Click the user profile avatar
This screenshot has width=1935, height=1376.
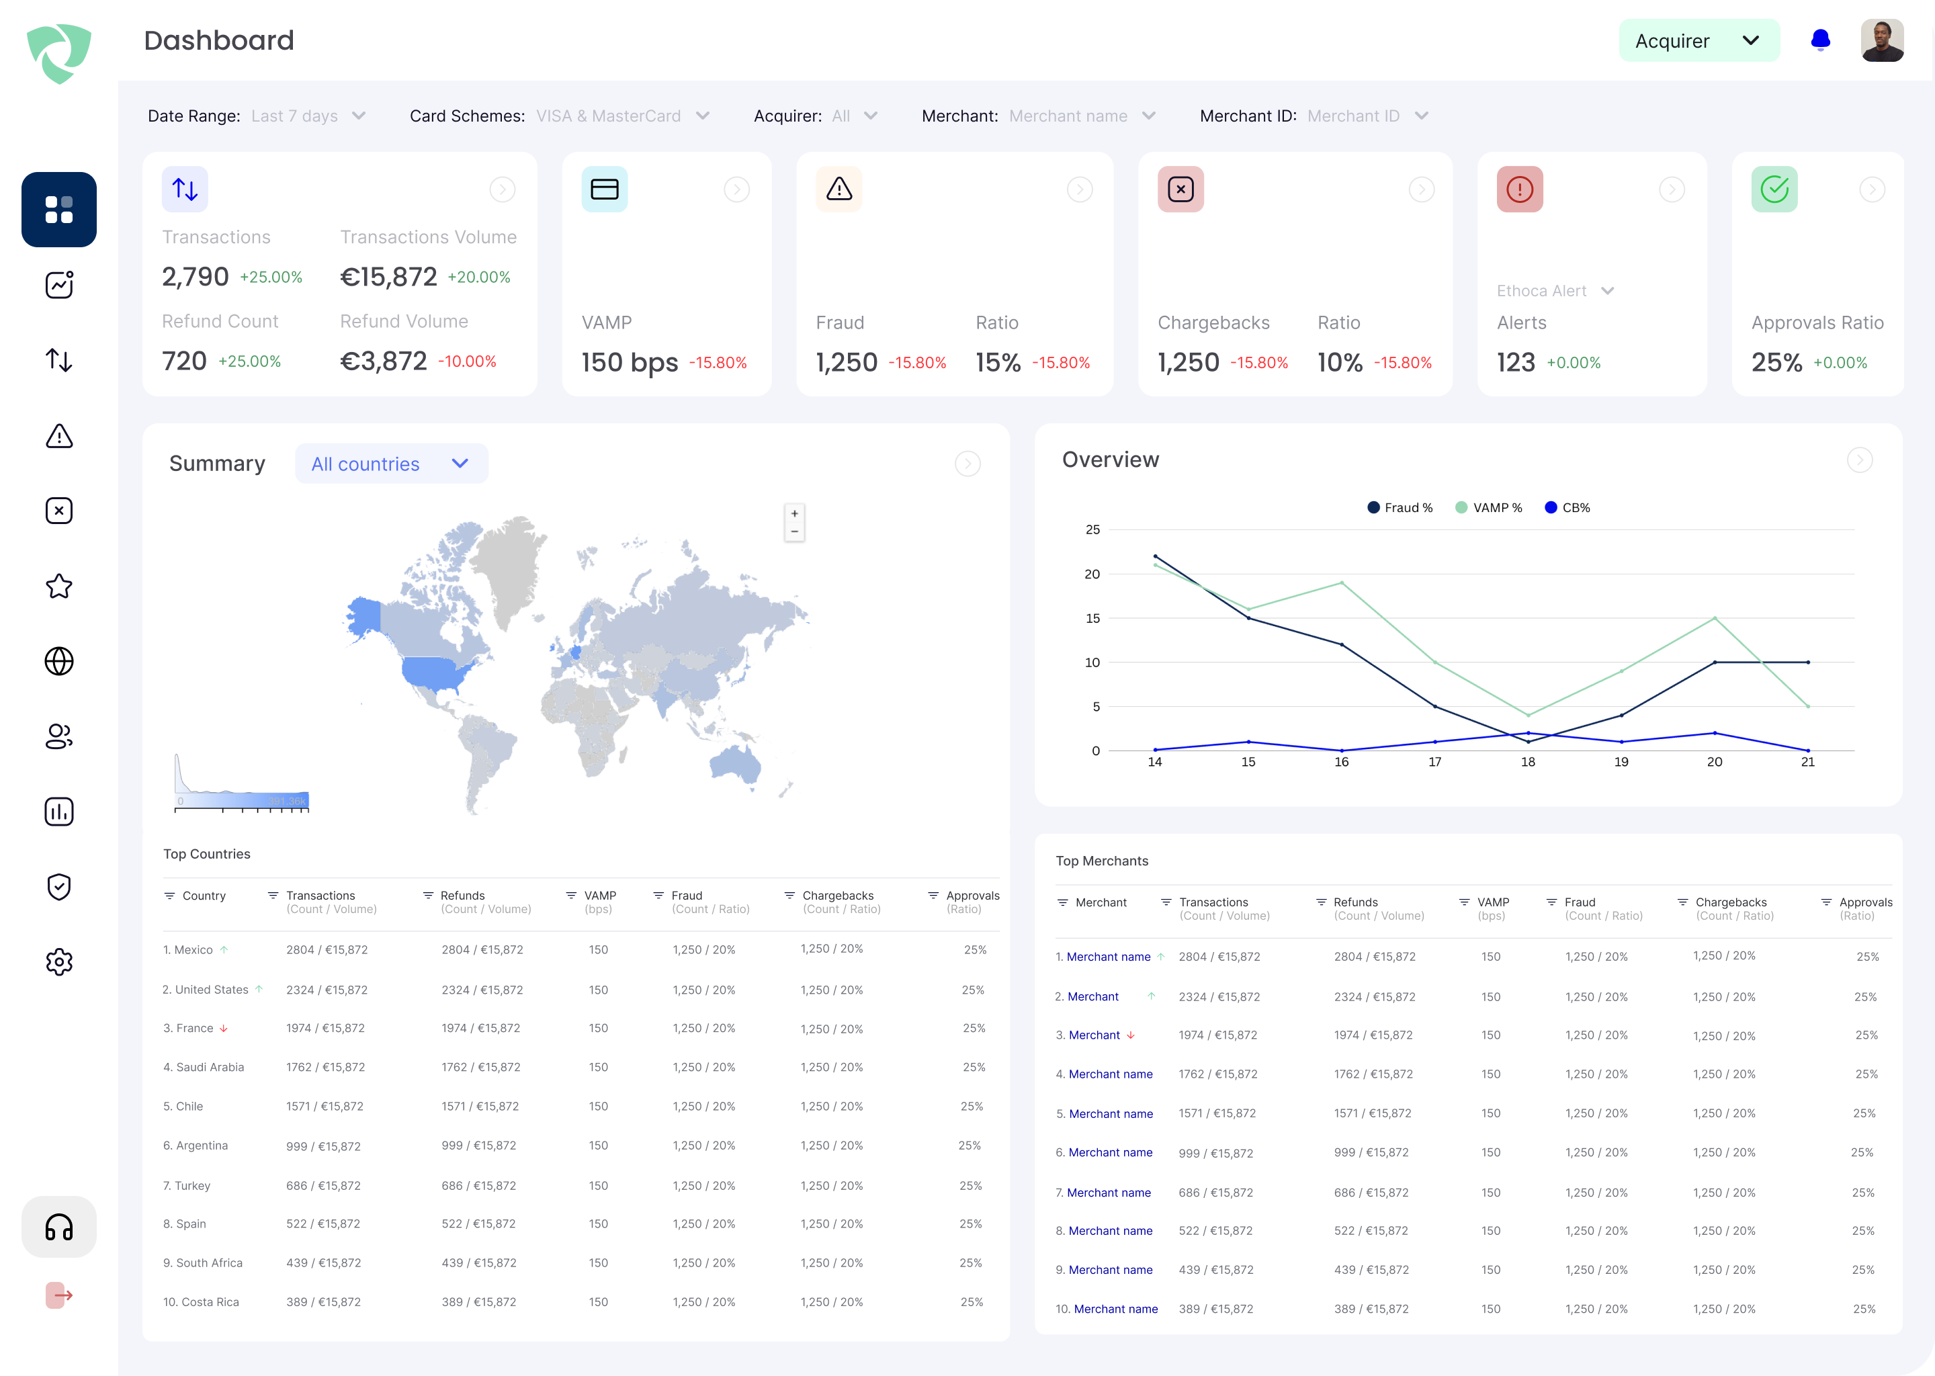point(1882,41)
